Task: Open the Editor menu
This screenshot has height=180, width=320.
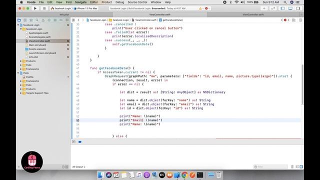Action: (x=94, y=2)
